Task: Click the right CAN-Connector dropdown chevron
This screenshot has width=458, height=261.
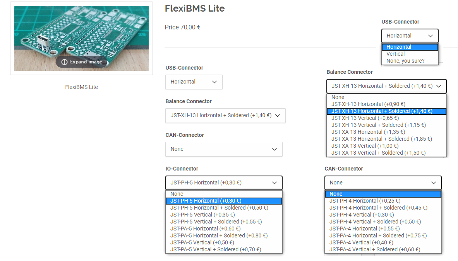Action: tap(434, 183)
